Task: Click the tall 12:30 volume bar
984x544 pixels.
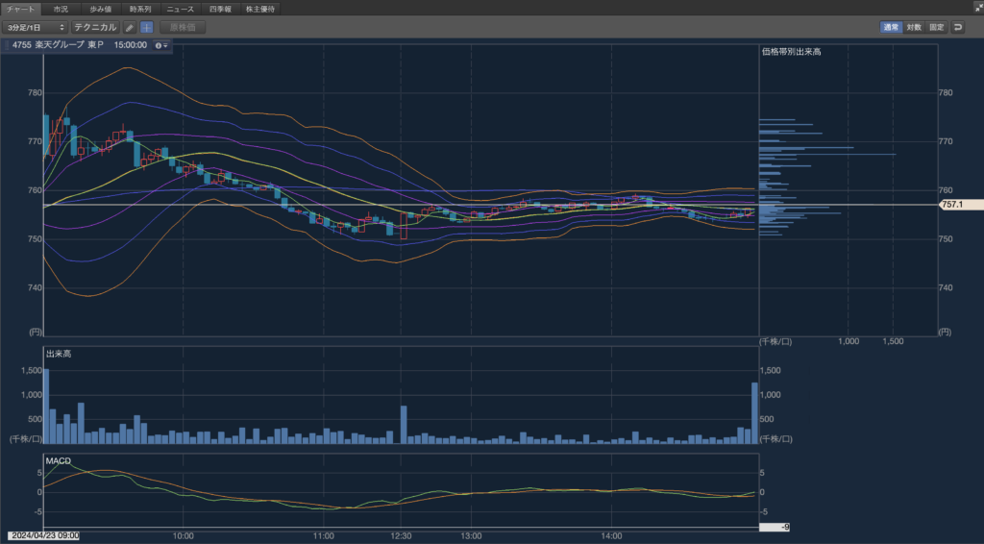Action: (404, 425)
